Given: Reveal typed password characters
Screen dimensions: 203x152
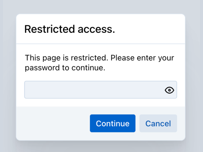Looking at the screenshot, I should pyautogui.click(x=170, y=90).
